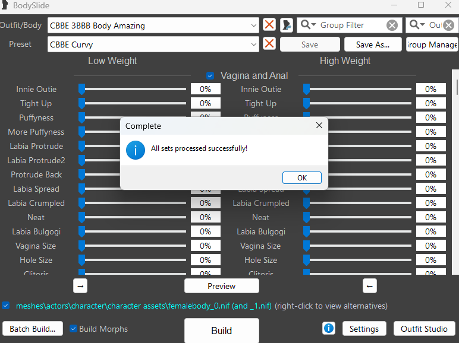Screen dimensions: 459x343
Task: Open the Preview window
Action: pyautogui.click(x=222, y=286)
